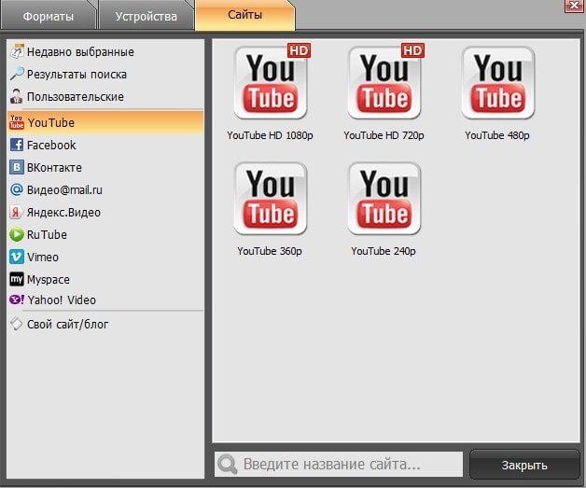Switch to the Форматы tab

click(49, 17)
